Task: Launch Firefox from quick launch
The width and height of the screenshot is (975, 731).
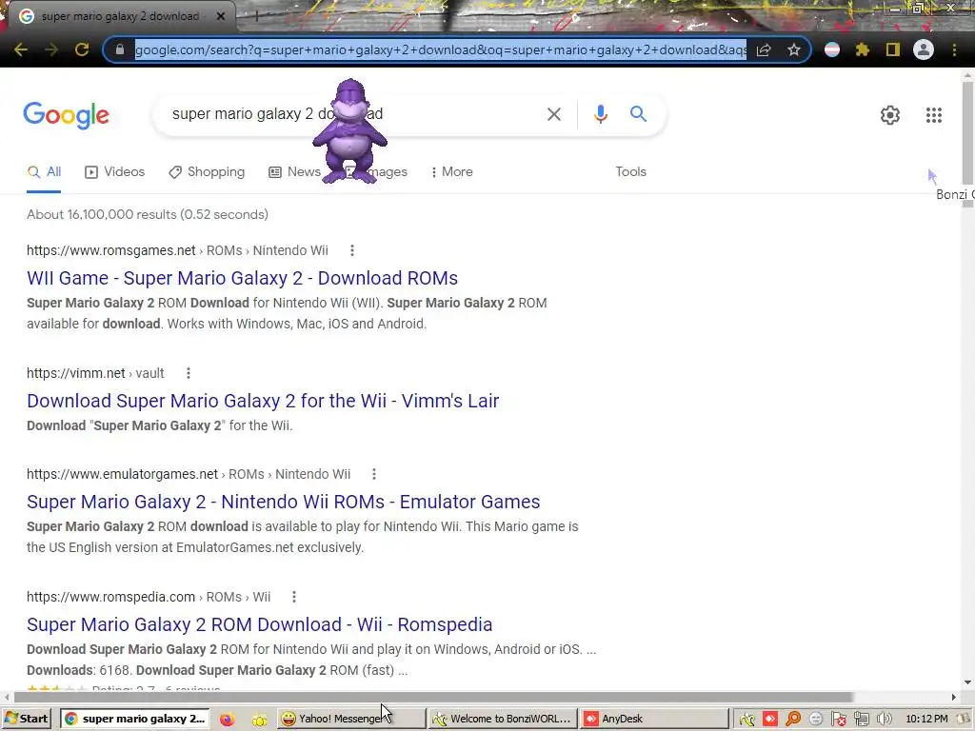Action: tap(227, 720)
